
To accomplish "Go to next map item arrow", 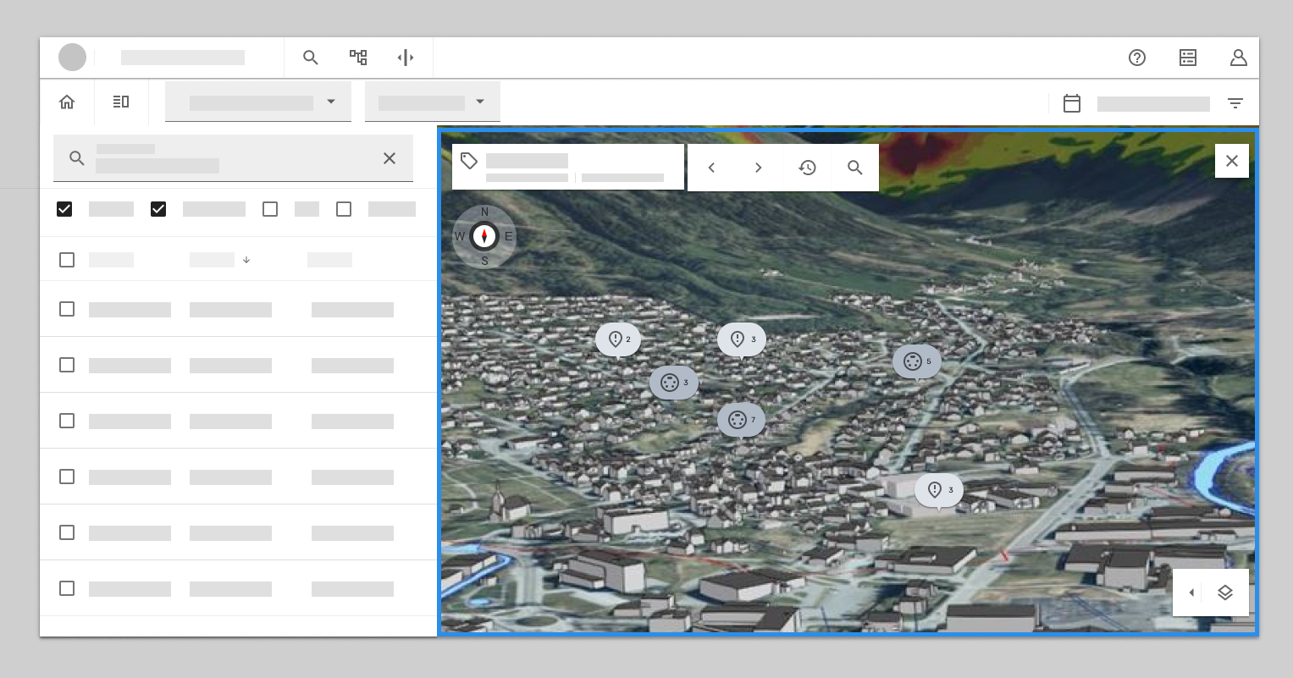I will pyautogui.click(x=759, y=168).
